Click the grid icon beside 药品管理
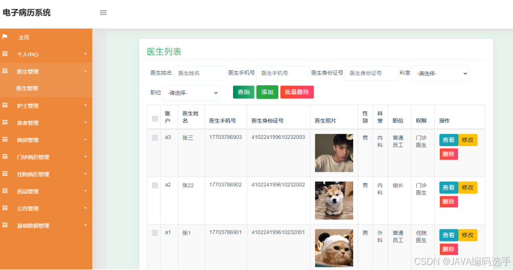Screen dimensions: 513x270 (5, 191)
